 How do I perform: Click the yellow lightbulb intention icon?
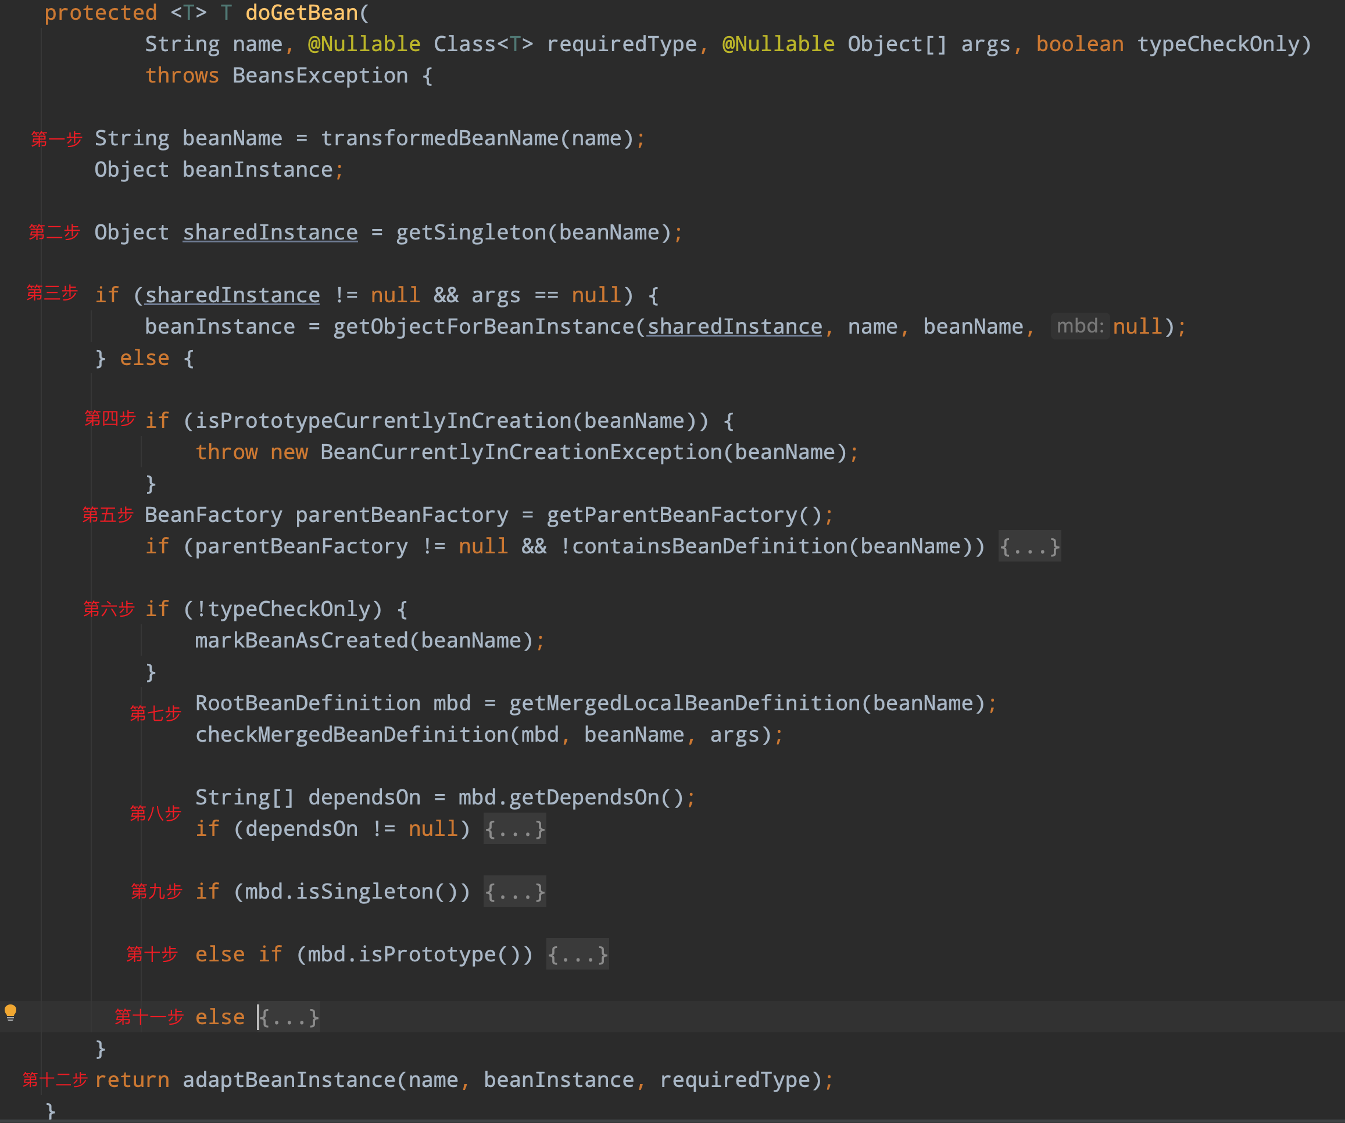(11, 1012)
